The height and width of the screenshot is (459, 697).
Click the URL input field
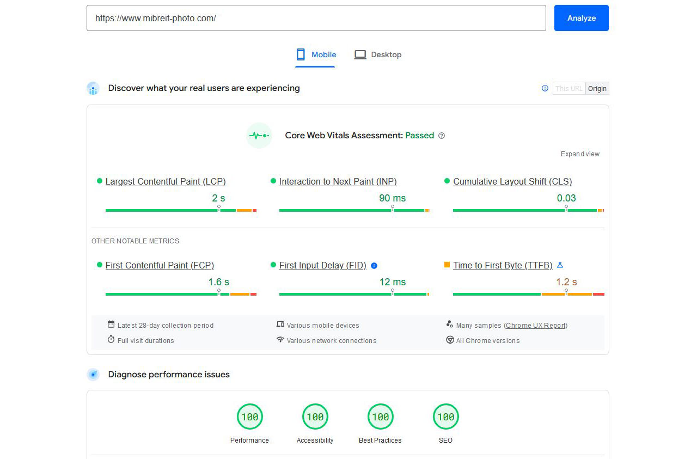click(316, 18)
